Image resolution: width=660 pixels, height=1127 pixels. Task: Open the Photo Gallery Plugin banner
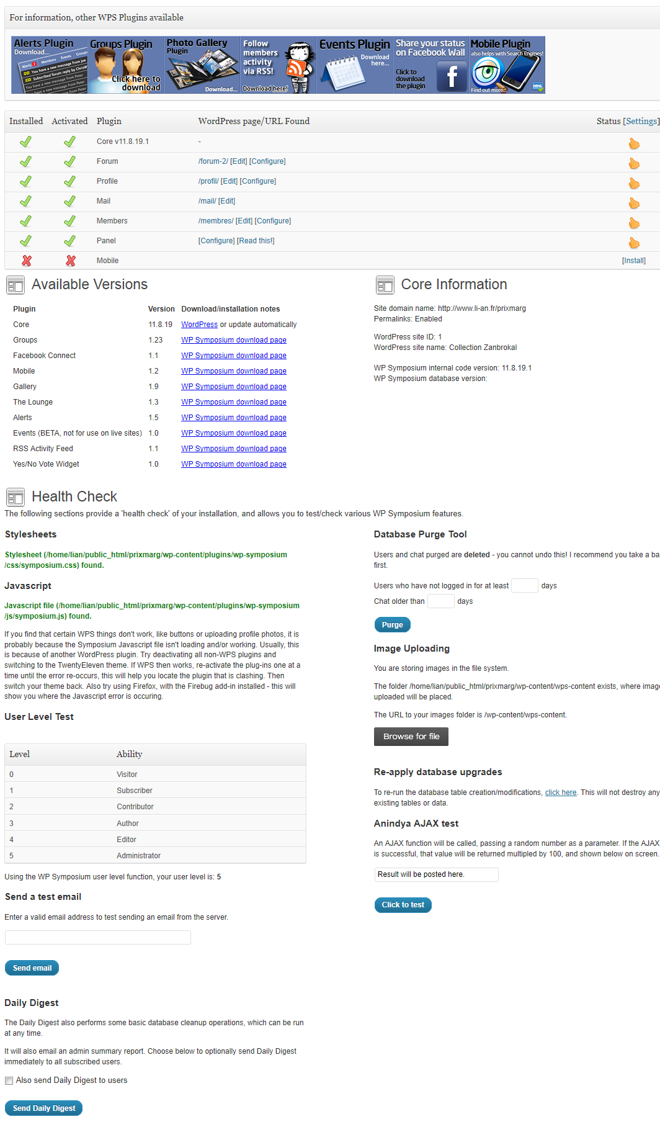point(202,65)
